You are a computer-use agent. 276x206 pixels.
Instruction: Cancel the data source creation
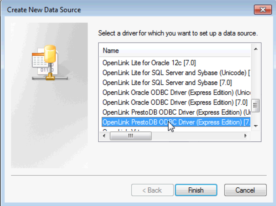pos(245,190)
